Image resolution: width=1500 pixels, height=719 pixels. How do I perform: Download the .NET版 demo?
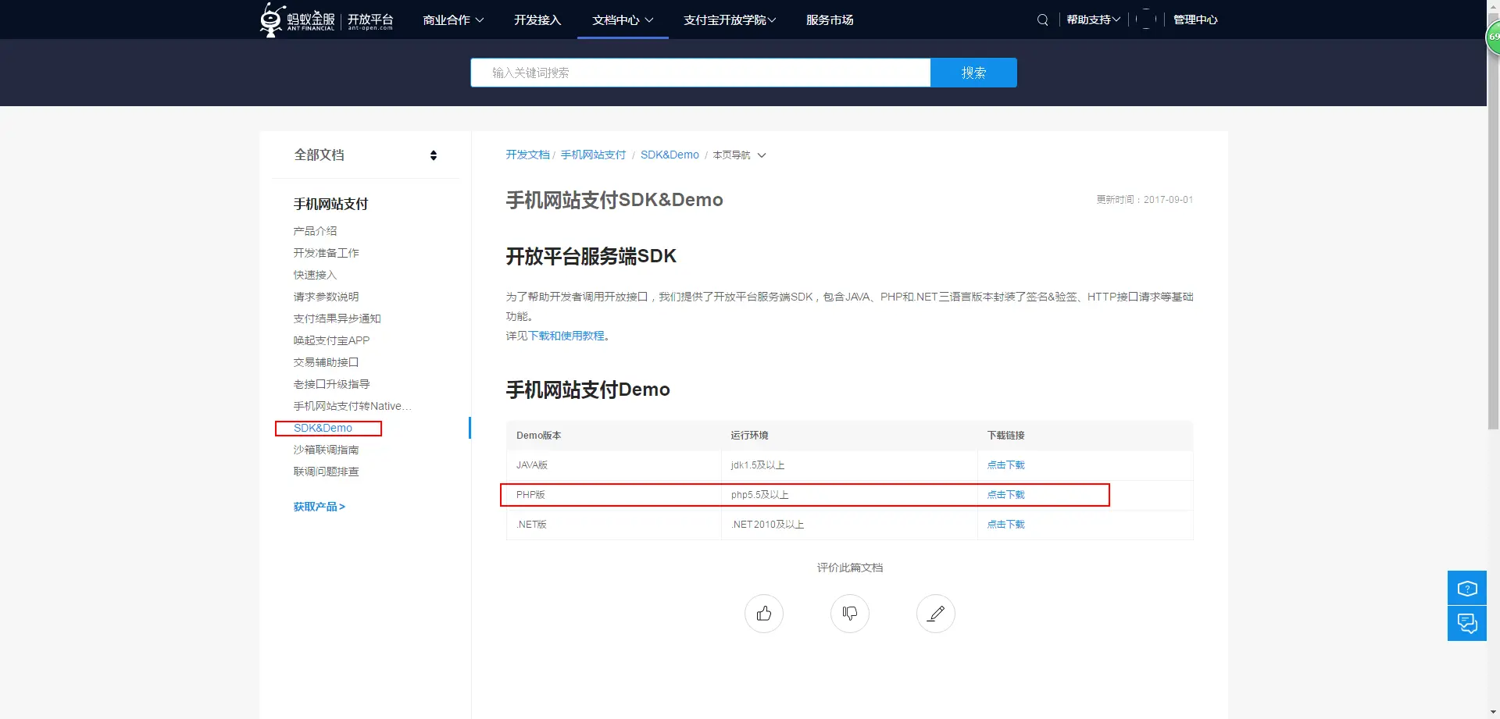[1005, 525]
